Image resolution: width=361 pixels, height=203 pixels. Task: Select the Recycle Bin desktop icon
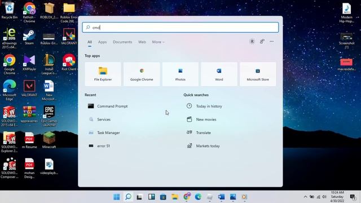pos(10,10)
